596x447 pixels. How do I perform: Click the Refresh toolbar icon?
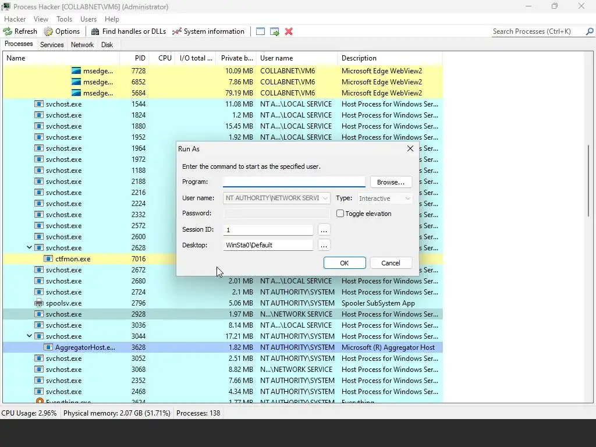coord(8,31)
